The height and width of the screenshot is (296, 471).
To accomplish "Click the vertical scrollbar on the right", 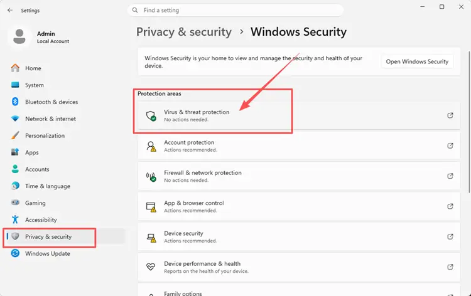I will (x=469, y=122).
